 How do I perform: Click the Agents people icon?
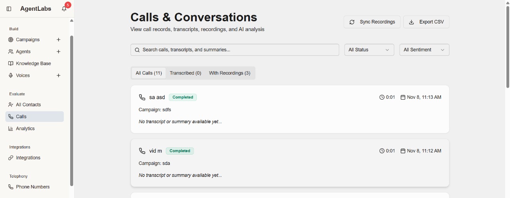click(11, 52)
